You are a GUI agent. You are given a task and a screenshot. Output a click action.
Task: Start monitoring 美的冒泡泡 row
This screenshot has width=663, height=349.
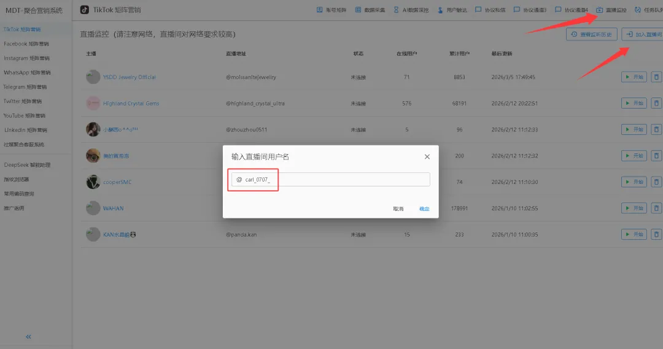634,156
